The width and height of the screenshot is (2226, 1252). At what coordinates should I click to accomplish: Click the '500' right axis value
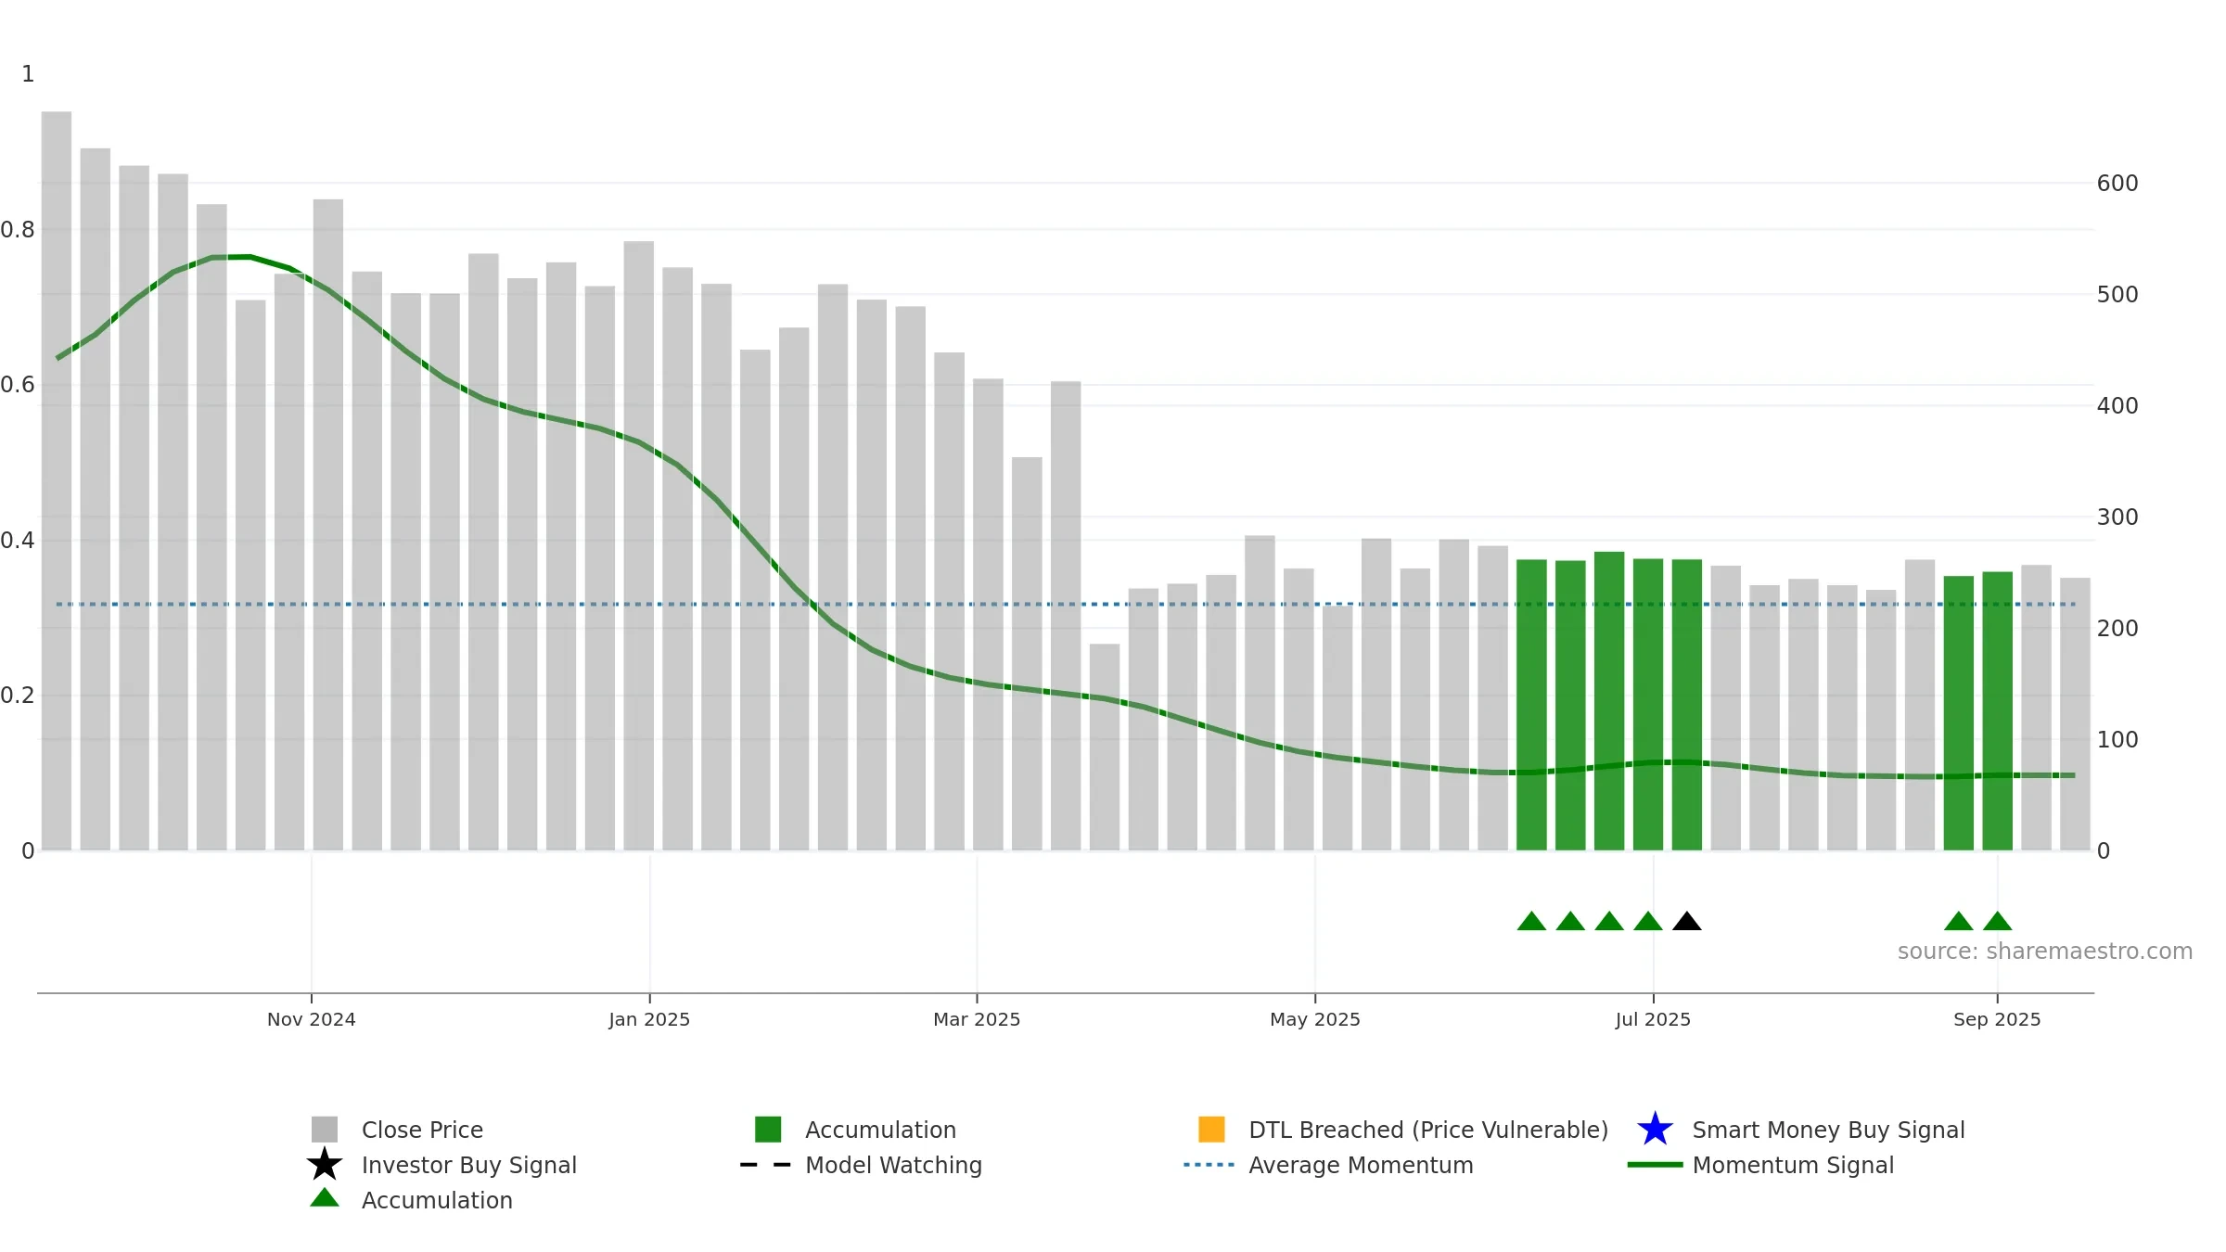2117,294
